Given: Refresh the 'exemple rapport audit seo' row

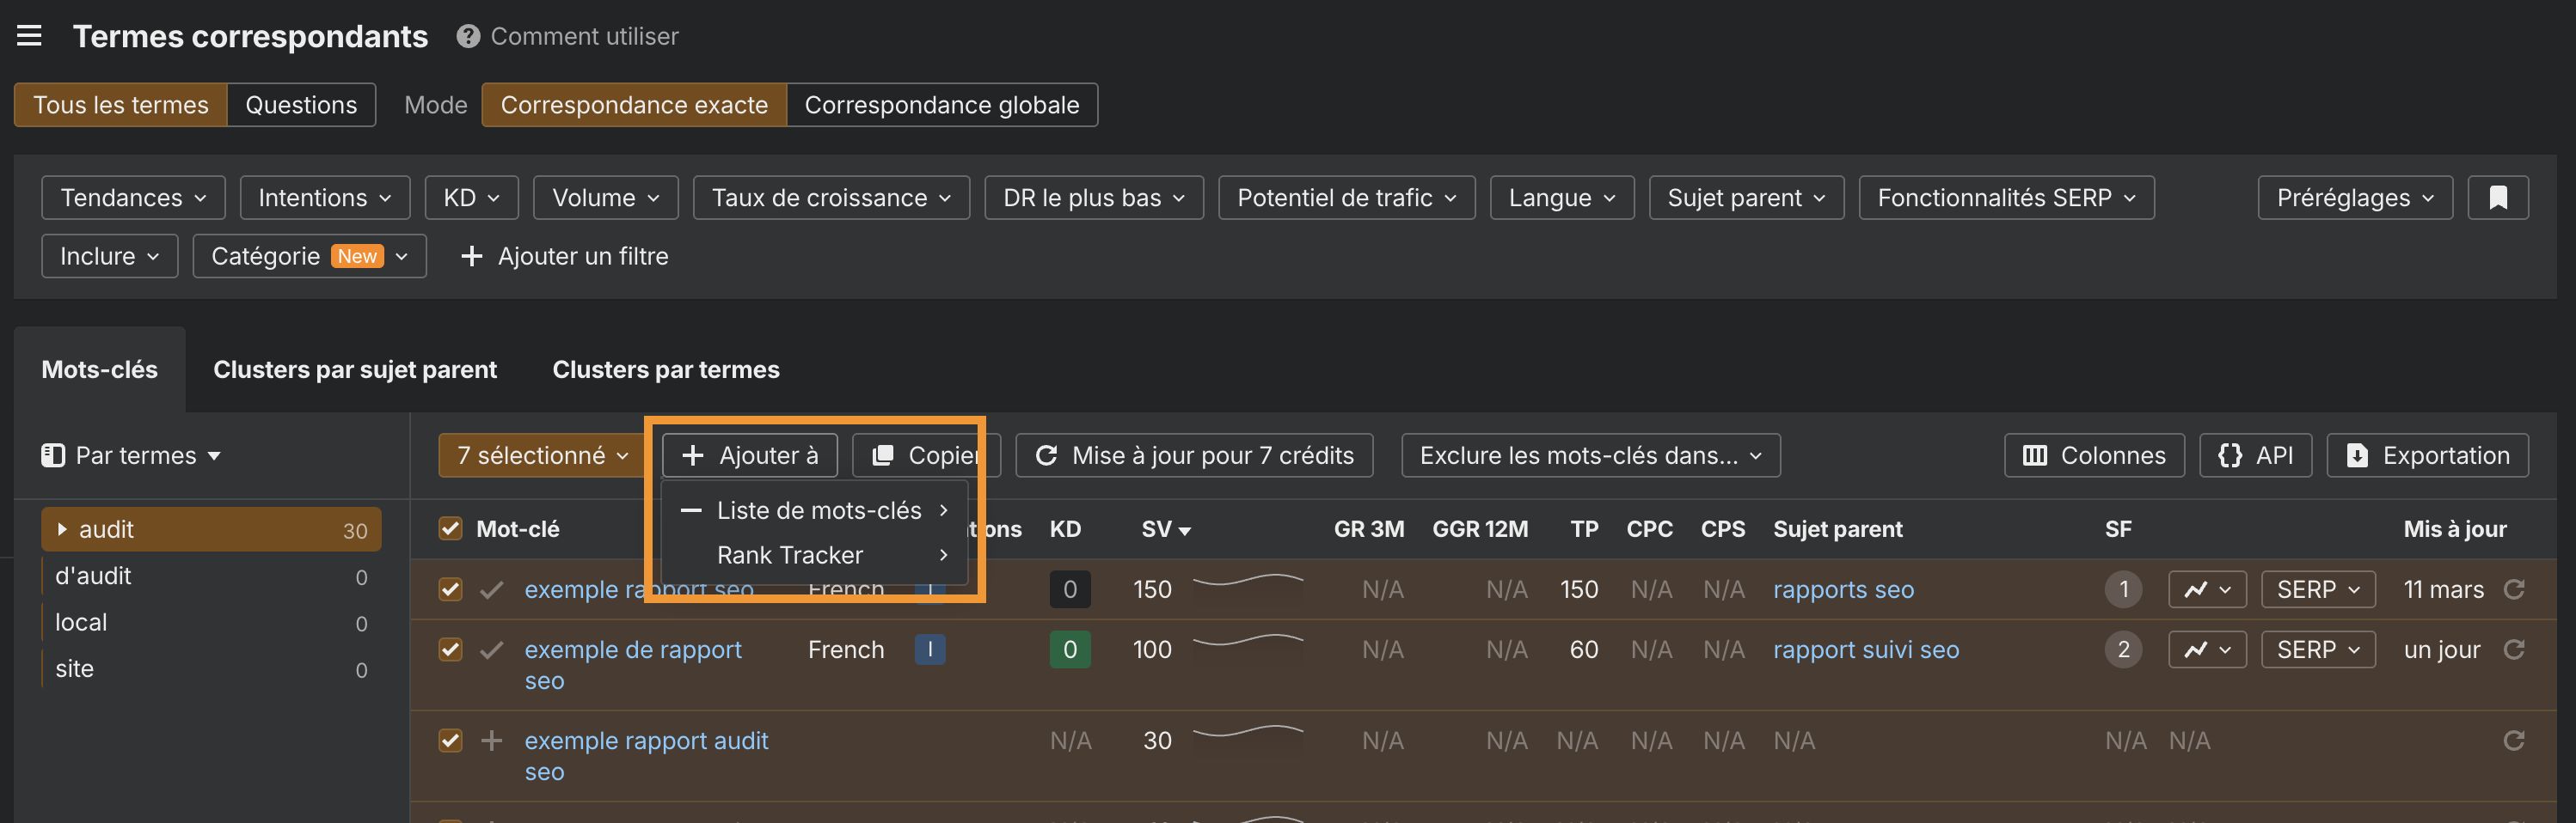Looking at the screenshot, I should 2517,741.
